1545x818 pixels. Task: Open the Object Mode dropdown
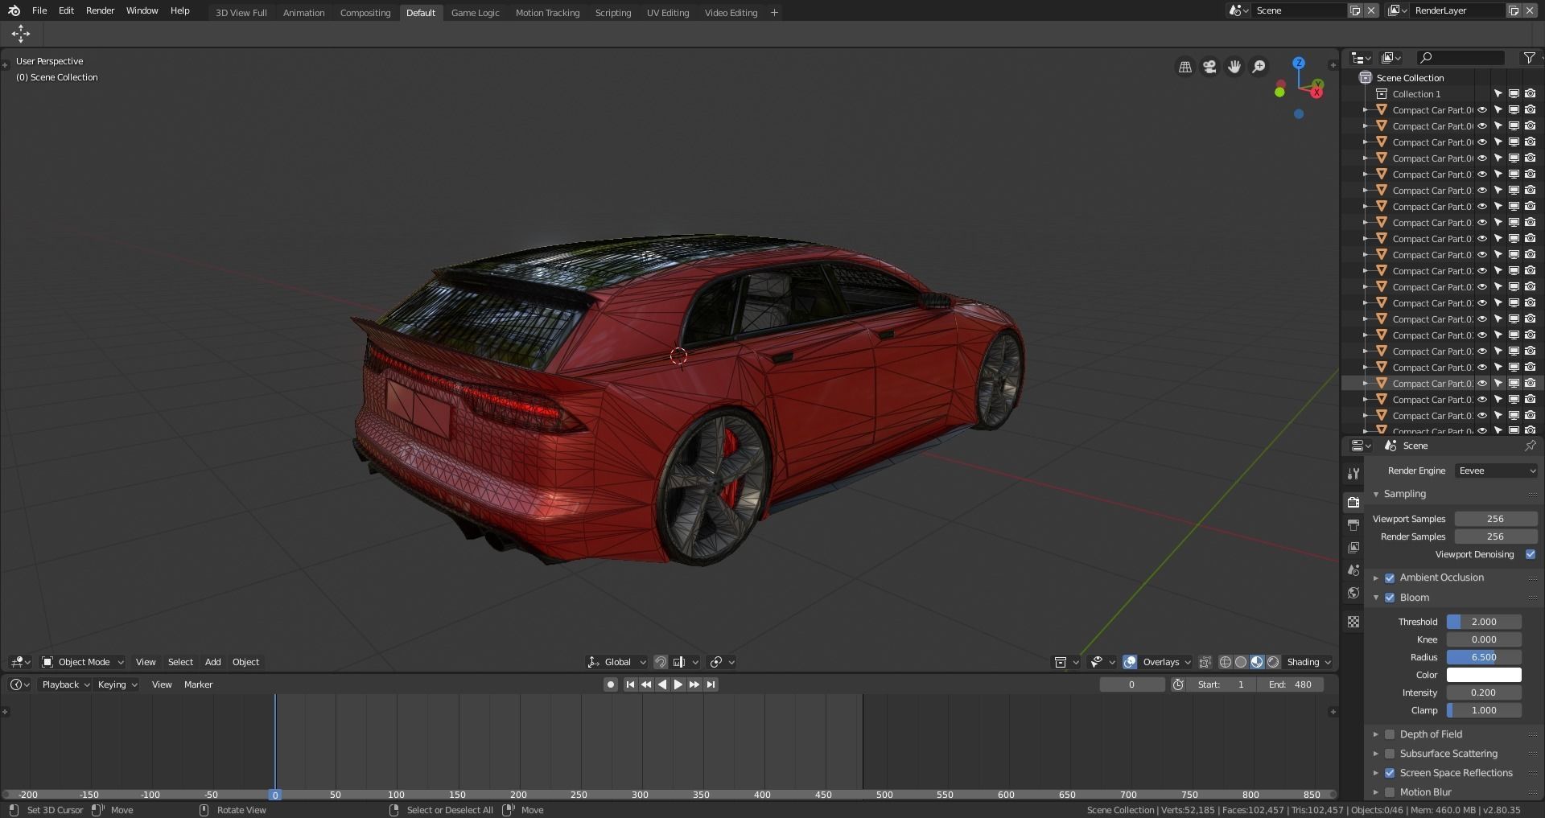click(83, 662)
